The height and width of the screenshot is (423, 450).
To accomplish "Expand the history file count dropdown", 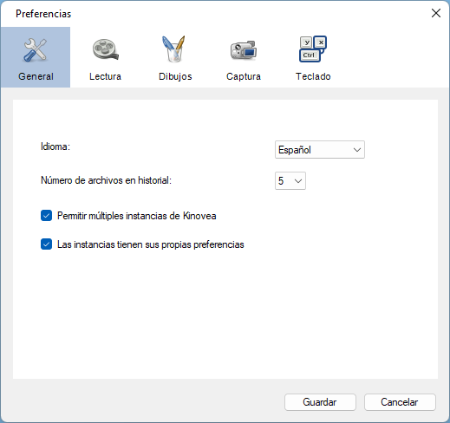I will click(x=290, y=181).
